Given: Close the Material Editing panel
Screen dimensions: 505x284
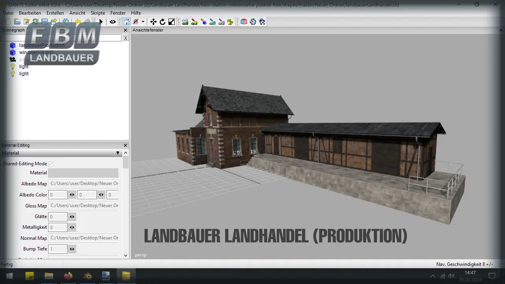Looking at the screenshot, I should [125, 145].
